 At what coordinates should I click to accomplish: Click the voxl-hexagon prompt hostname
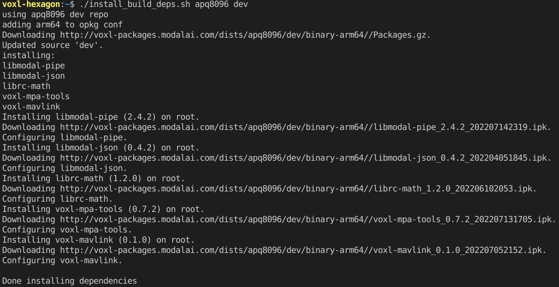tap(31, 4)
